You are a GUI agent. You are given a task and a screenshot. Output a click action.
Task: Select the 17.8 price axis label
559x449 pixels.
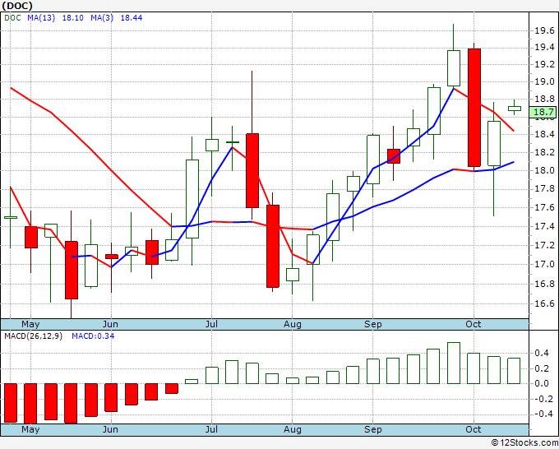[544, 188]
